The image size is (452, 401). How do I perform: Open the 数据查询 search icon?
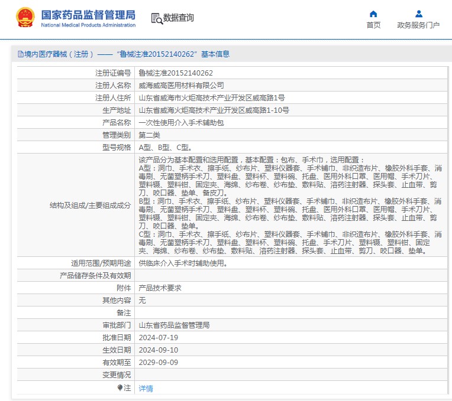point(157,18)
